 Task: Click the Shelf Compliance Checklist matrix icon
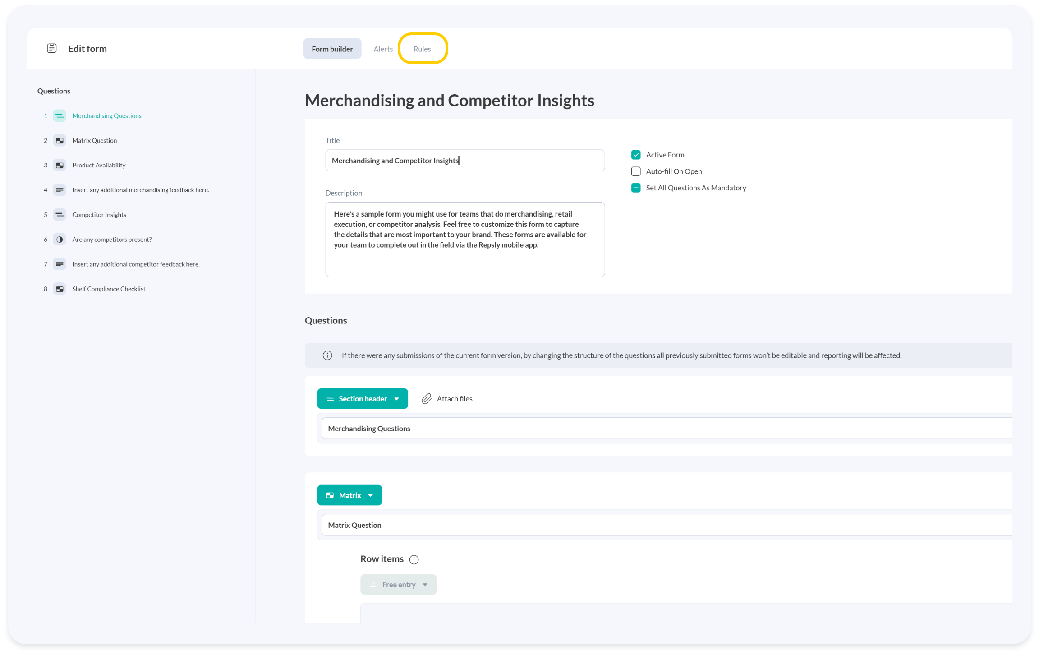click(60, 289)
